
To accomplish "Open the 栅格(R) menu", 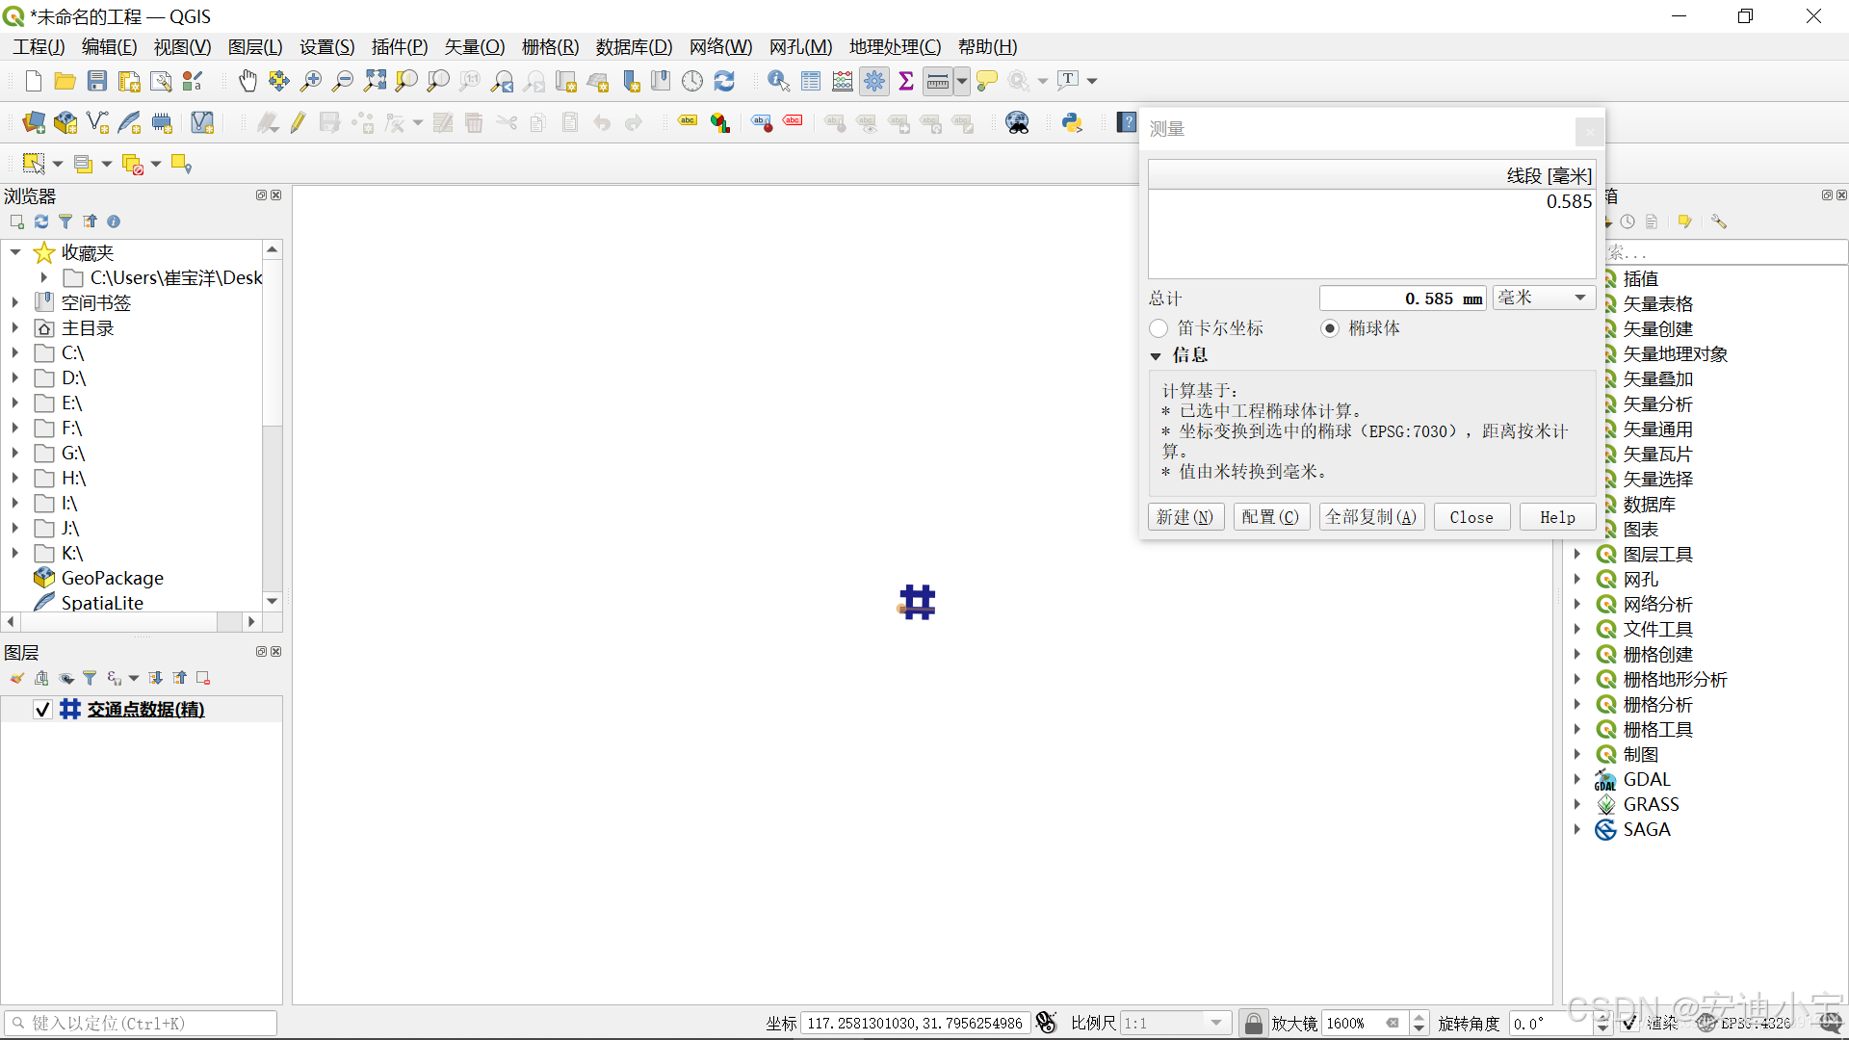I will click(550, 46).
